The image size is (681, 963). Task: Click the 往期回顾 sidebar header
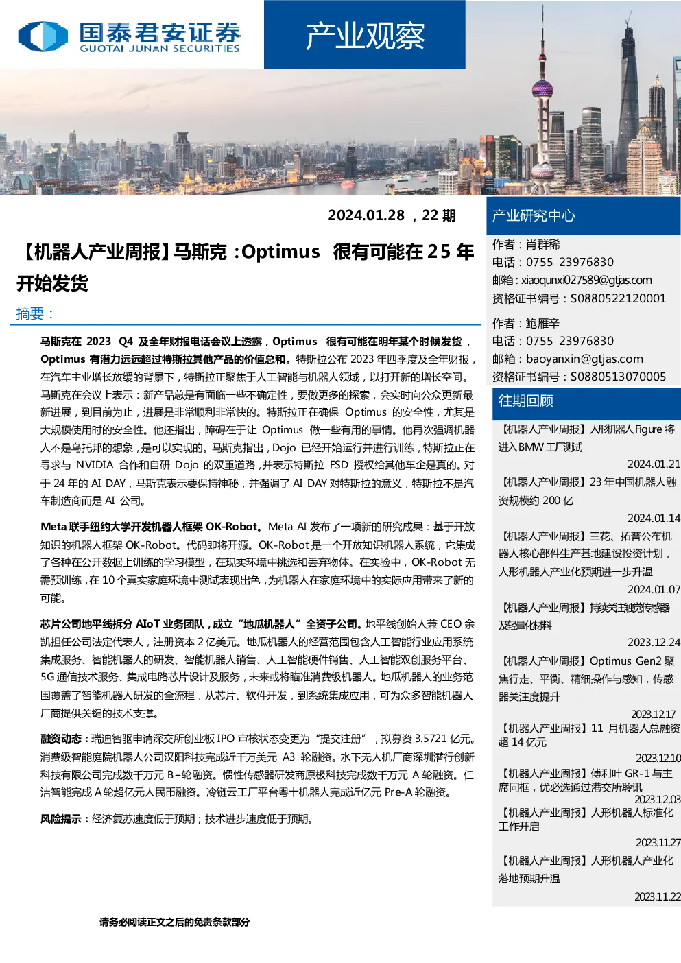tap(586, 401)
